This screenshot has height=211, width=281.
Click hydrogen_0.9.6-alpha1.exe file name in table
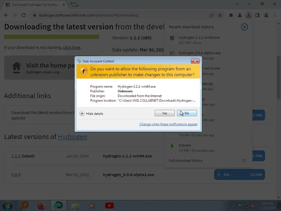128,174
